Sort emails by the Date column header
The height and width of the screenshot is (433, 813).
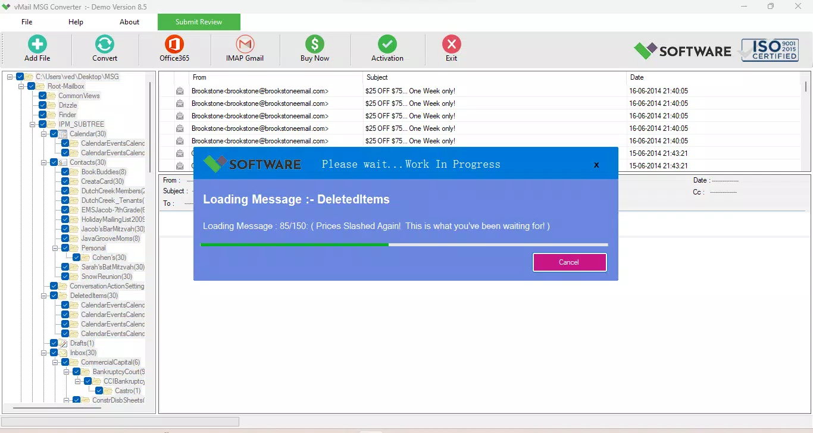(713, 77)
